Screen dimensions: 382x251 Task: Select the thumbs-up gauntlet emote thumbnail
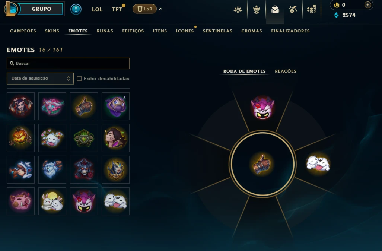point(84,106)
